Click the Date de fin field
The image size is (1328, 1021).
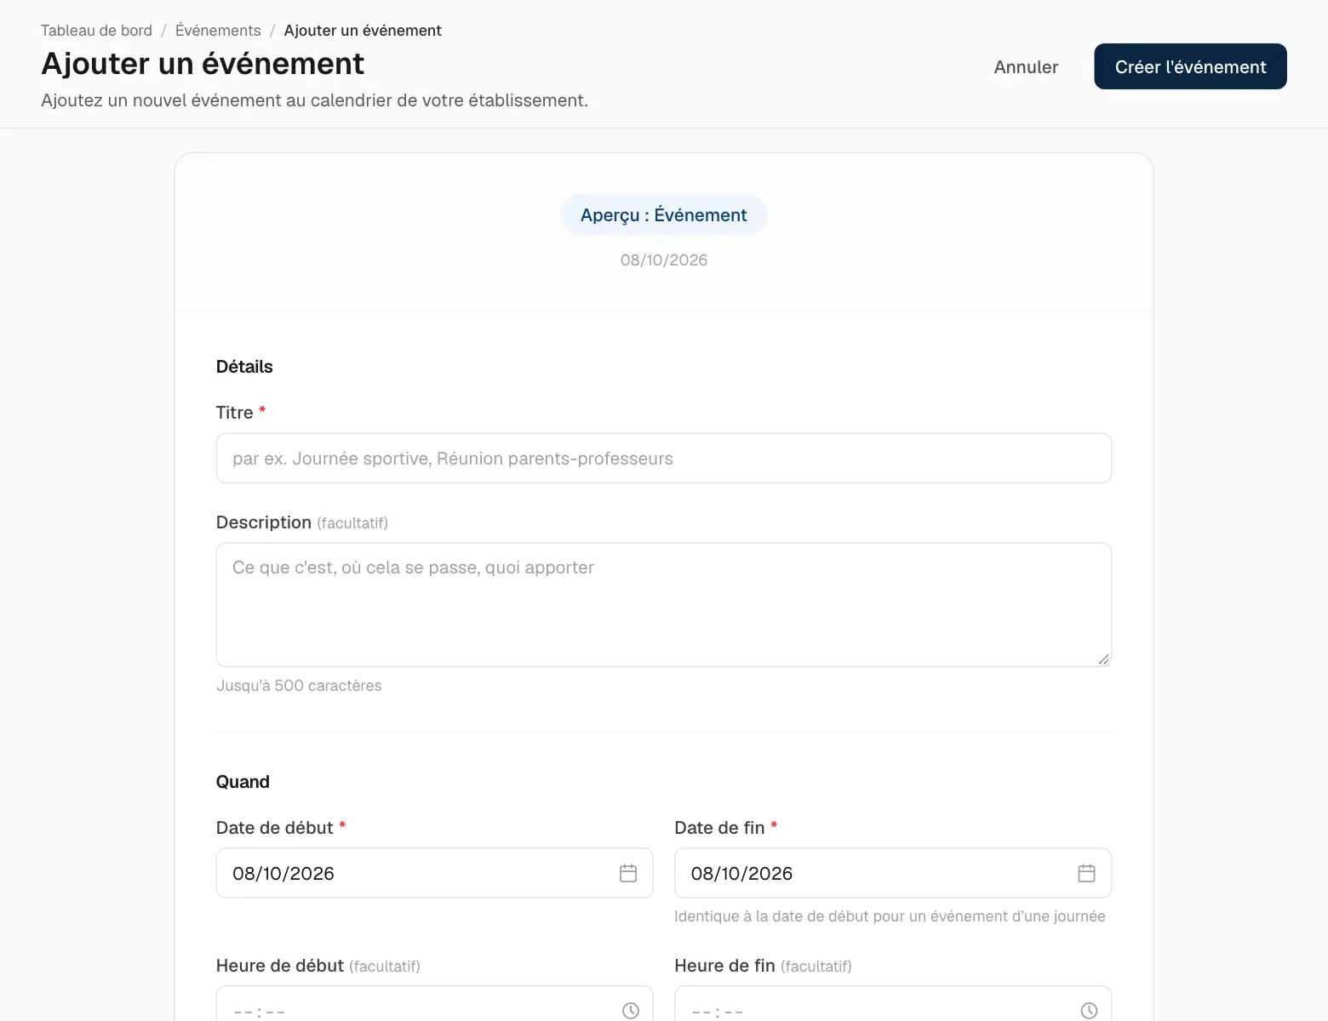pos(893,873)
